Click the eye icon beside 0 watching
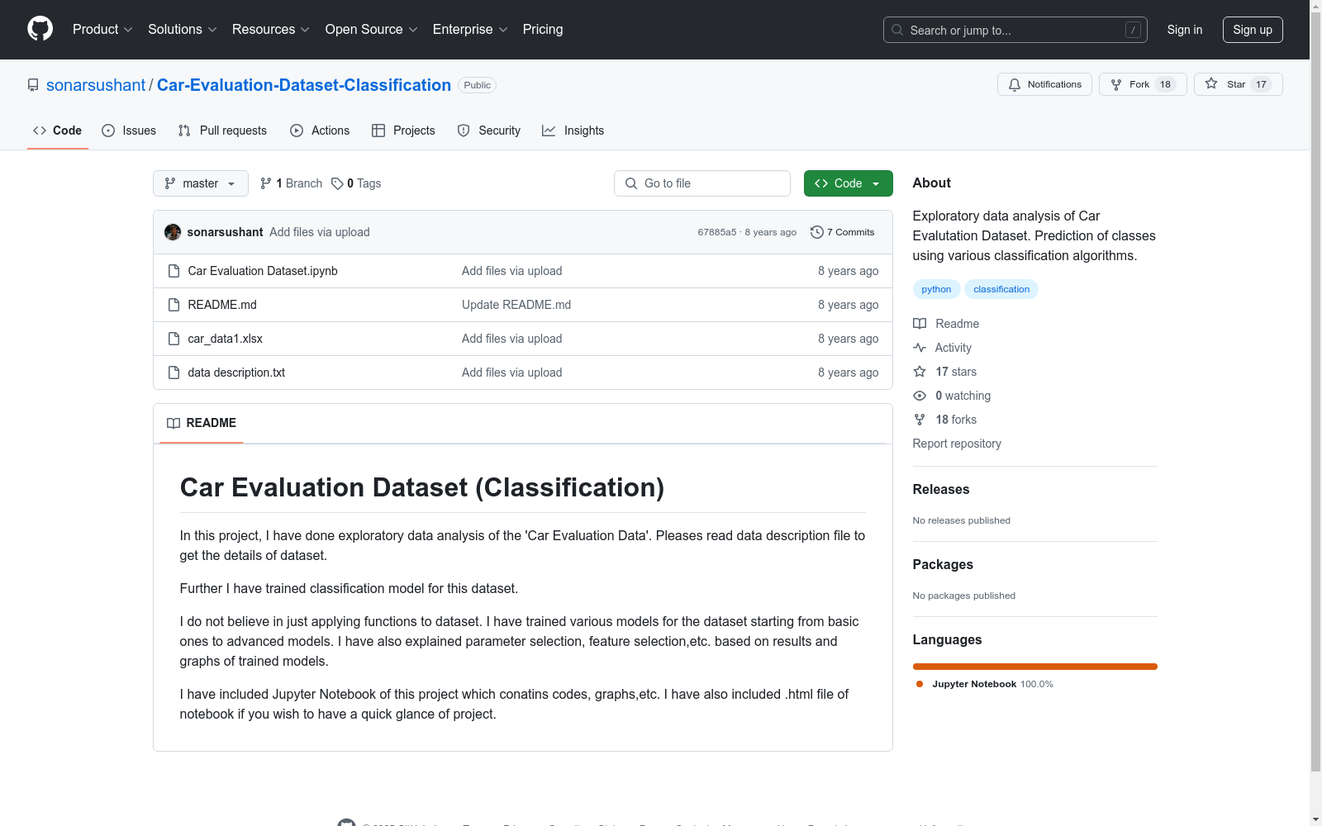The width and height of the screenshot is (1322, 826). (920, 396)
